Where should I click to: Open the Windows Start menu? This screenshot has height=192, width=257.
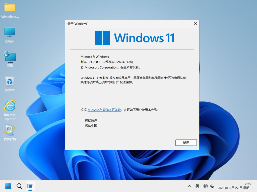click(x=8, y=186)
